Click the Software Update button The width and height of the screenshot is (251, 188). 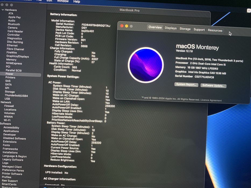[x=213, y=85]
